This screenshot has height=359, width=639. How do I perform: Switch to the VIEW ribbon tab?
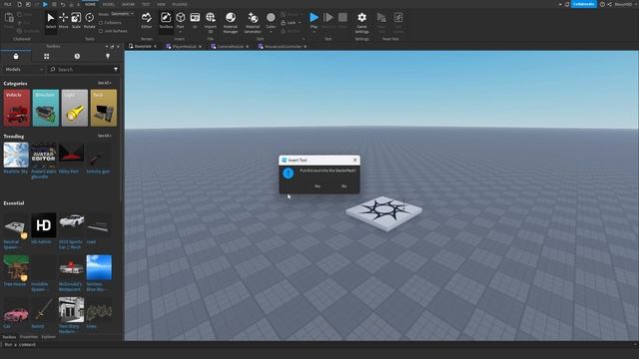(161, 4)
